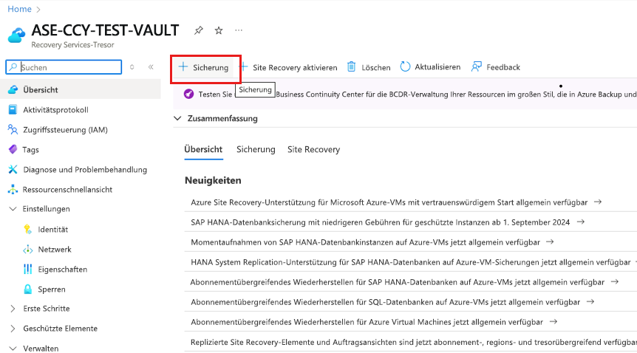Click Site Recovery aktivieren
This screenshot has height=353, width=637.
tap(289, 67)
